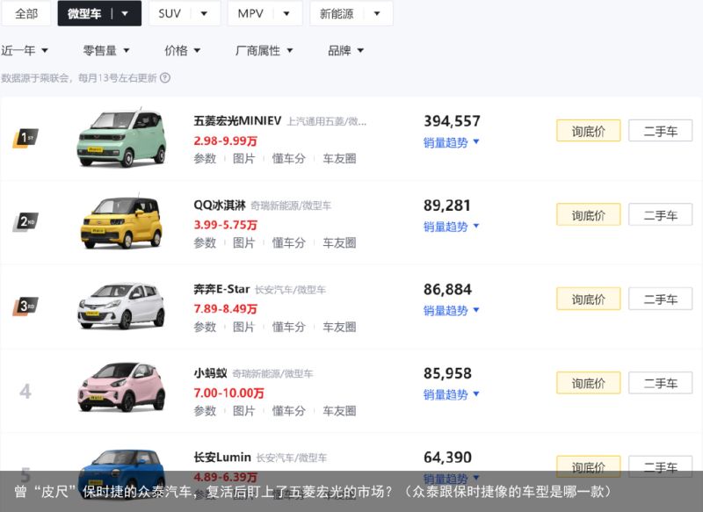Select the MPV category tab
This screenshot has width=703, height=512.
[x=250, y=13]
